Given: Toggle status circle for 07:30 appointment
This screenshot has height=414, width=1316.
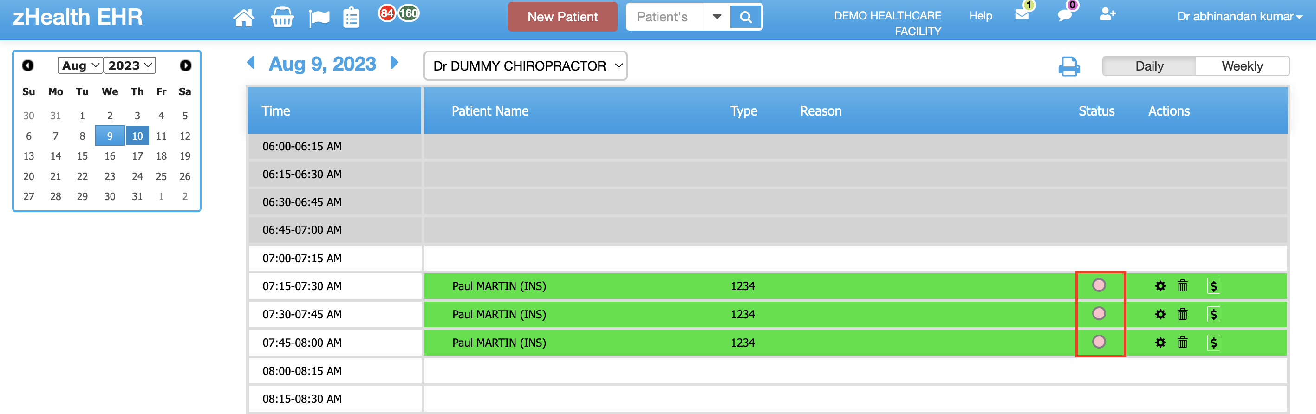Looking at the screenshot, I should coord(1099,313).
